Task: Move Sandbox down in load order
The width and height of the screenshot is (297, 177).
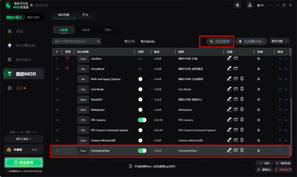Action: coord(286,59)
